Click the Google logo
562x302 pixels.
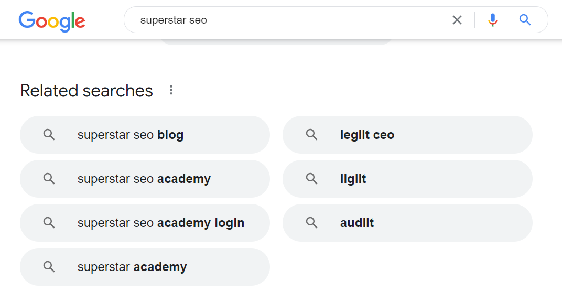[52, 21]
